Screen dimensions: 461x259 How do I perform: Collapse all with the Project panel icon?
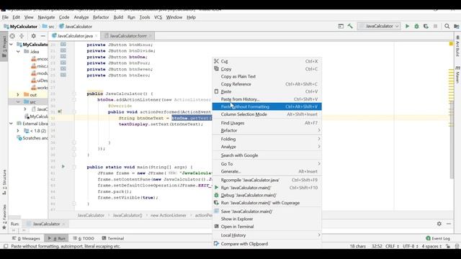coord(22,36)
